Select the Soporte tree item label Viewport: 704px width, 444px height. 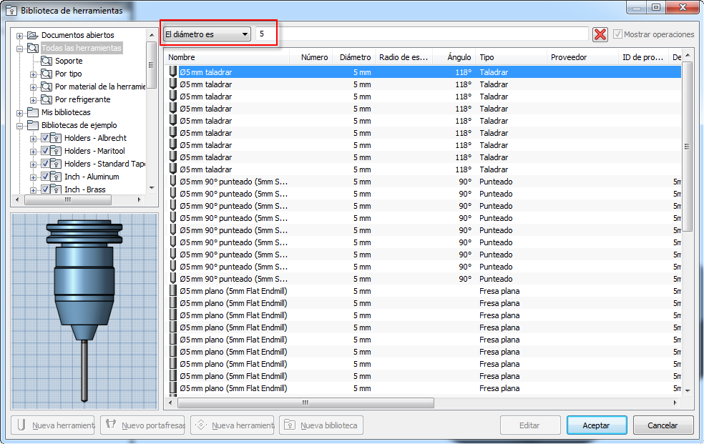pyautogui.click(x=69, y=61)
